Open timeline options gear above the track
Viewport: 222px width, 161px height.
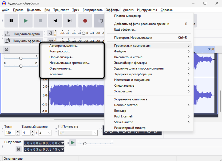point(7,49)
